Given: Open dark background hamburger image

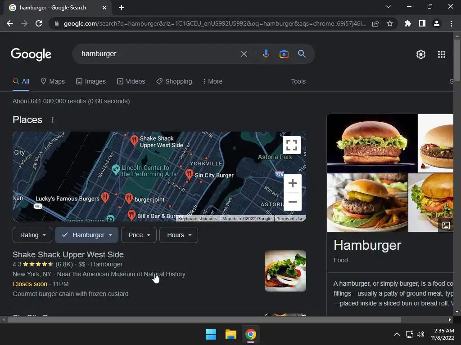Looking at the screenshot, I should (371, 143).
